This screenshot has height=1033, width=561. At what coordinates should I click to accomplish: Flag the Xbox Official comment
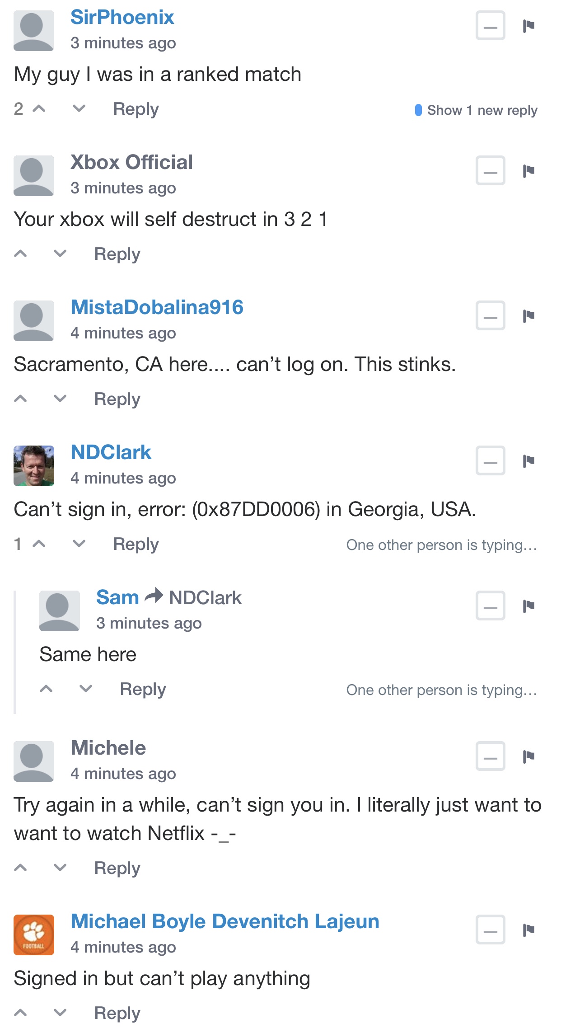coord(528,171)
